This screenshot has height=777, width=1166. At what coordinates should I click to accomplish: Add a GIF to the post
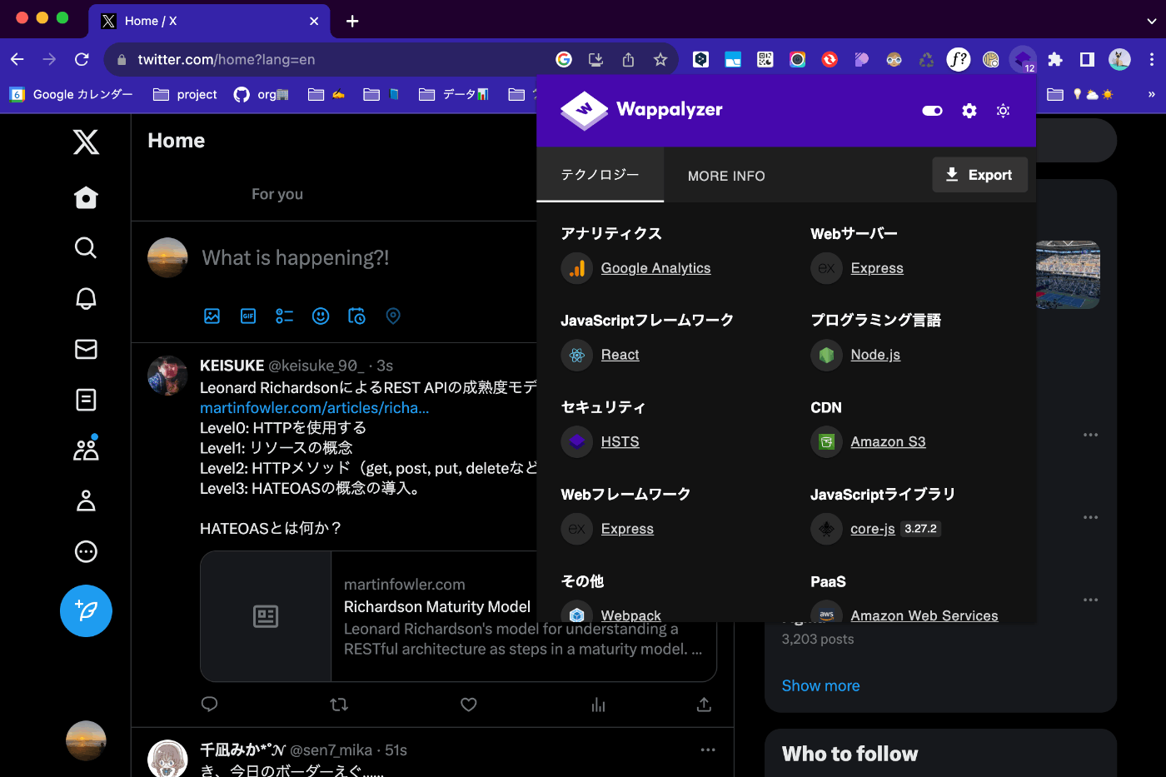248,316
